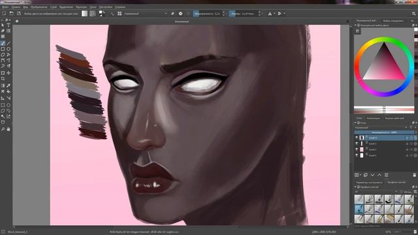Select the Rectangle shape tool
This screenshot has width=418, height=235.
pos(3,49)
